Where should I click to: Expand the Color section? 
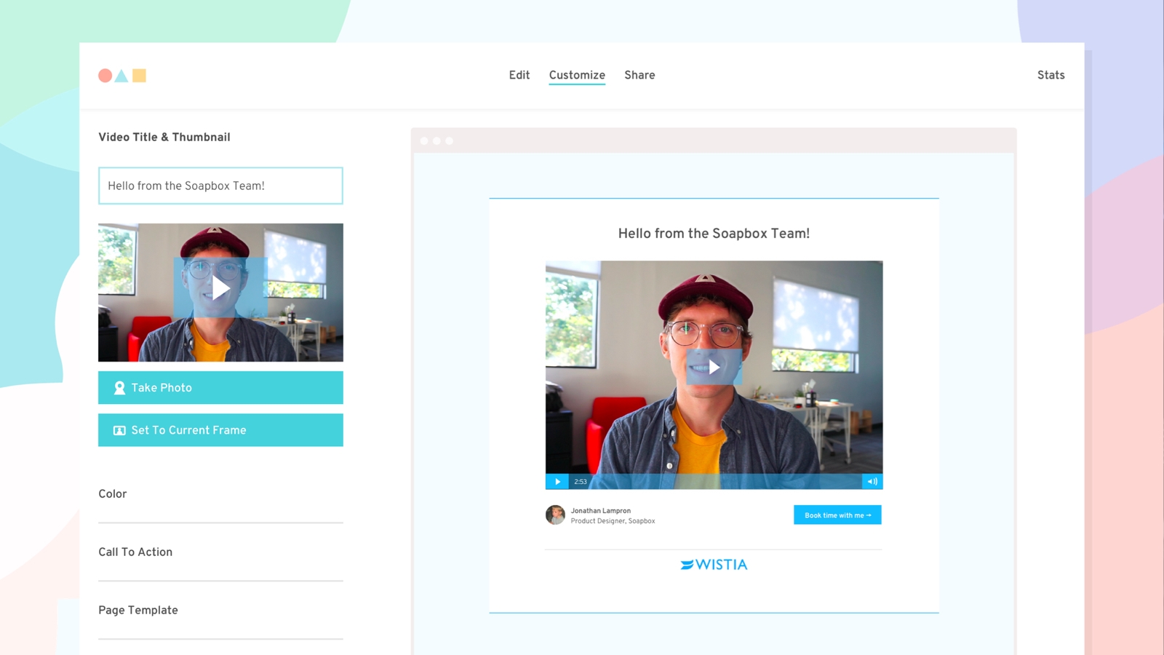[x=220, y=494]
